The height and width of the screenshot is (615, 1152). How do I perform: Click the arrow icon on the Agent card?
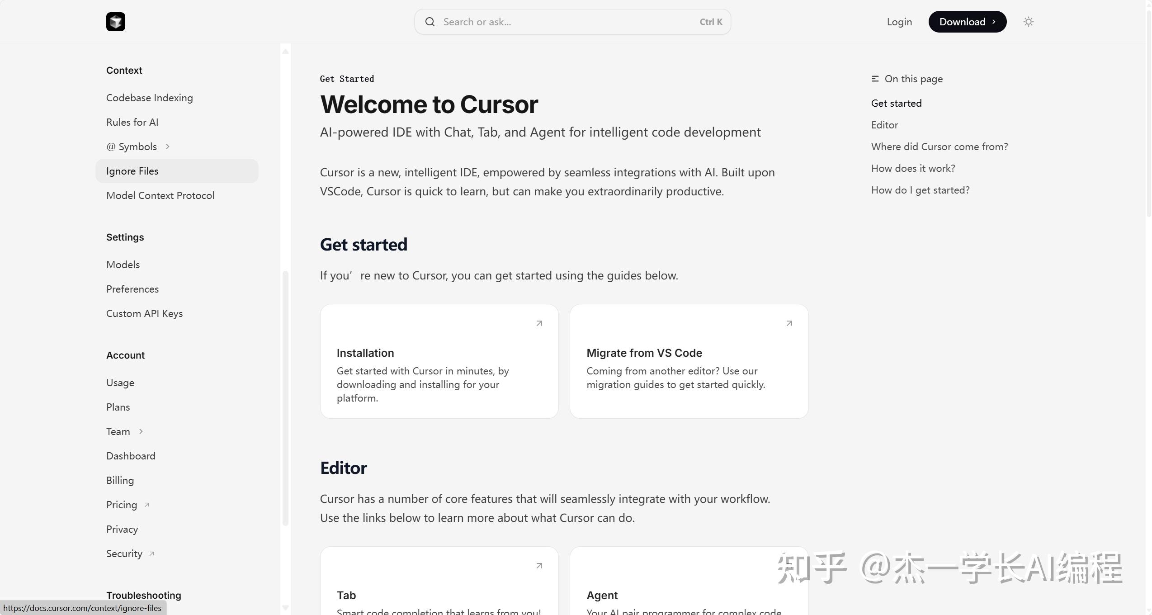(x=788, y=566)
